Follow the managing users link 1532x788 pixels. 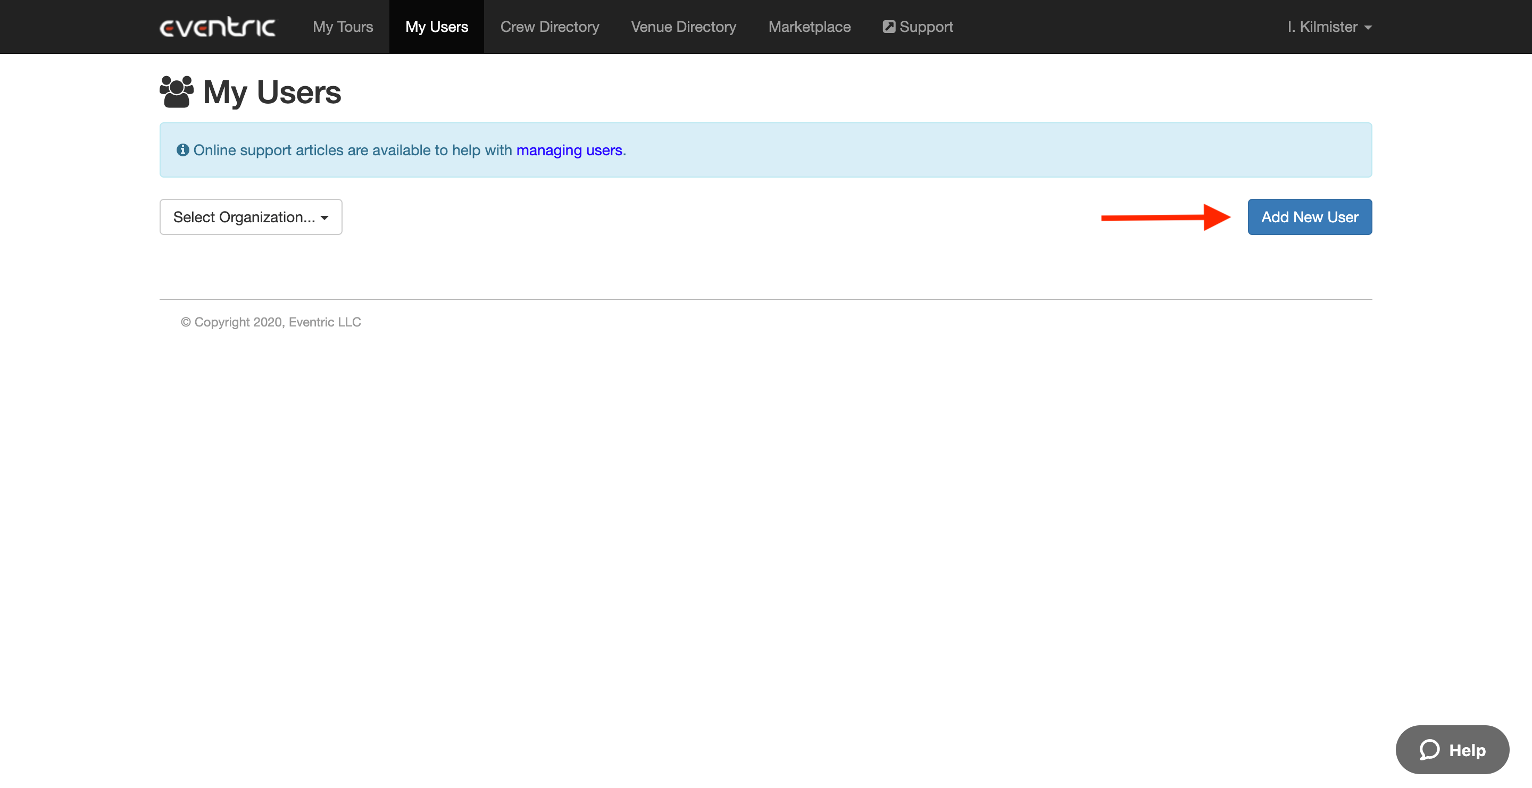coord(569,150)
